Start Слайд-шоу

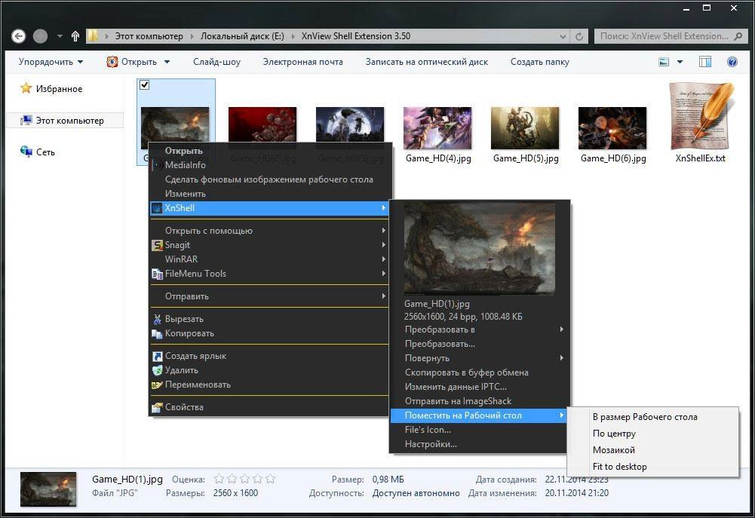coord(216,62)
